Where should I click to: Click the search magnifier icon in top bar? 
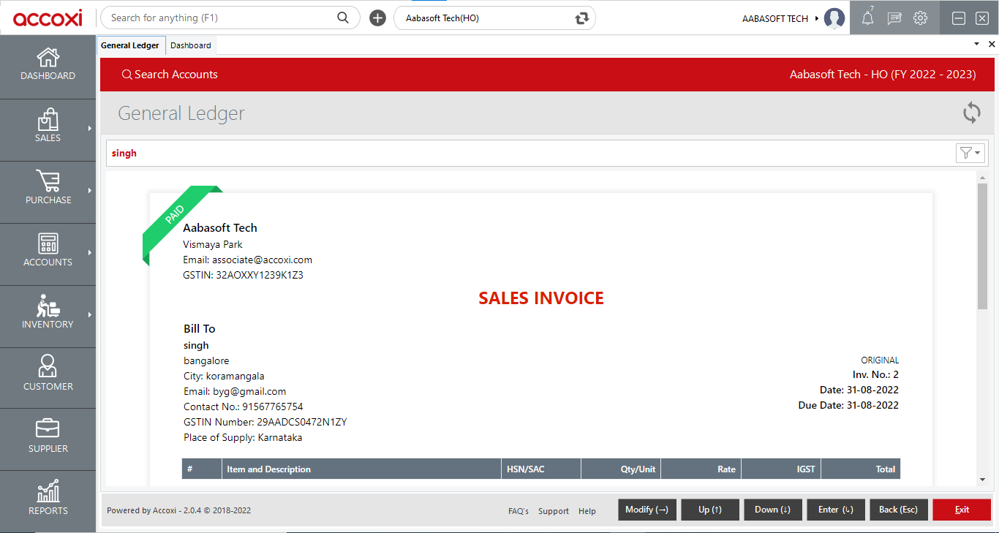(x=343, y=18)
